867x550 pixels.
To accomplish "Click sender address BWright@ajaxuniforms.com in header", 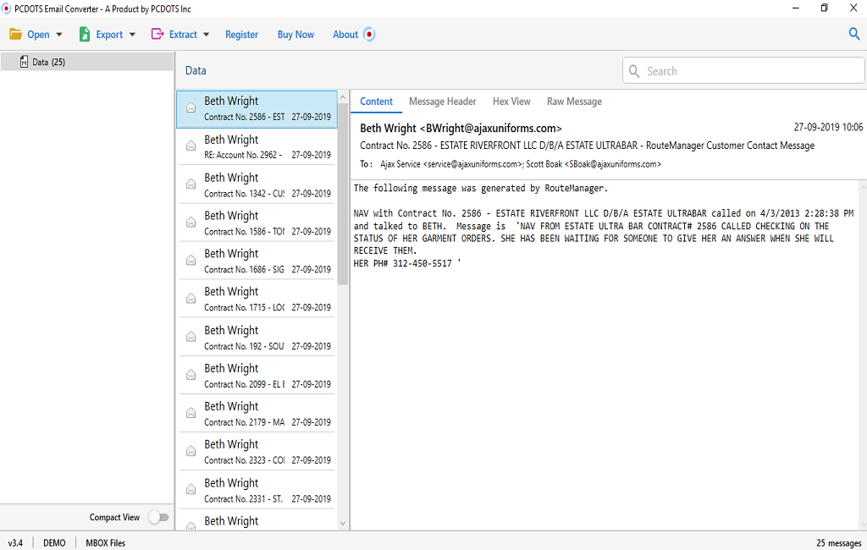I will 491,129.
